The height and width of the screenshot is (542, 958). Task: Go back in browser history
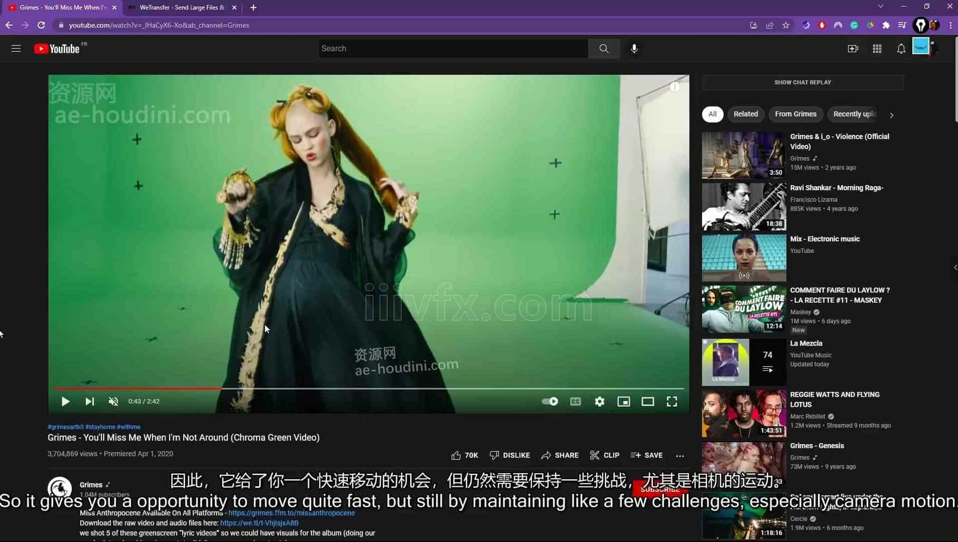click(x=9, y=25)
